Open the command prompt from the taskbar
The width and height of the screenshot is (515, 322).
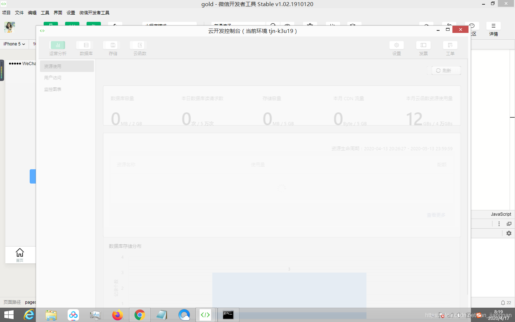point(228,315)
